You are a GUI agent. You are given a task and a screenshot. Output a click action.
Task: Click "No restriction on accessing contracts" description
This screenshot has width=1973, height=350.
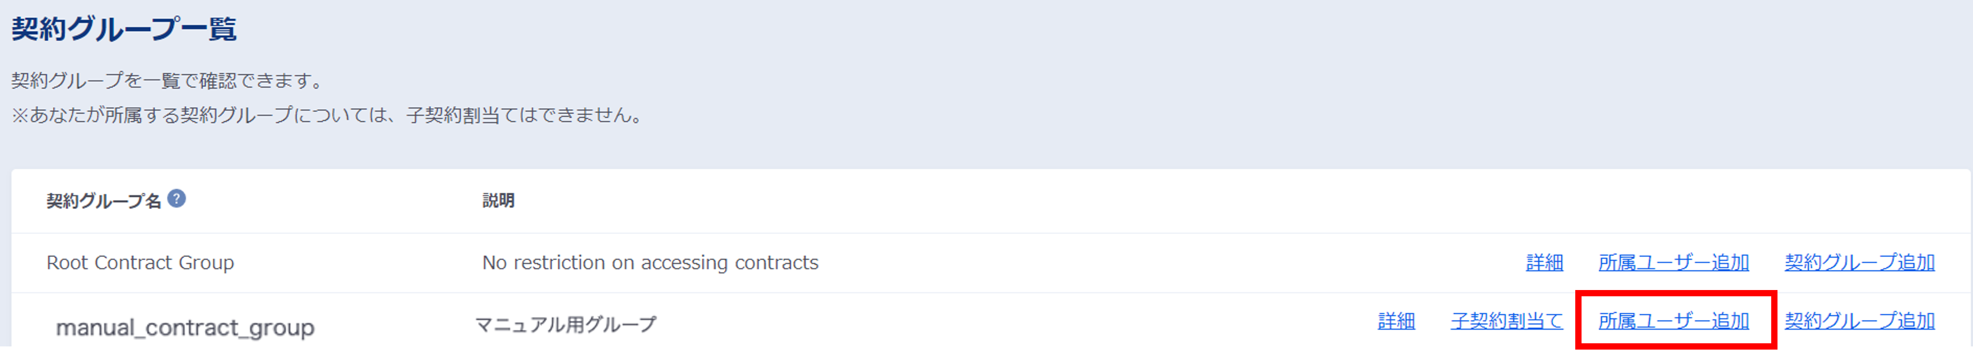649,263
